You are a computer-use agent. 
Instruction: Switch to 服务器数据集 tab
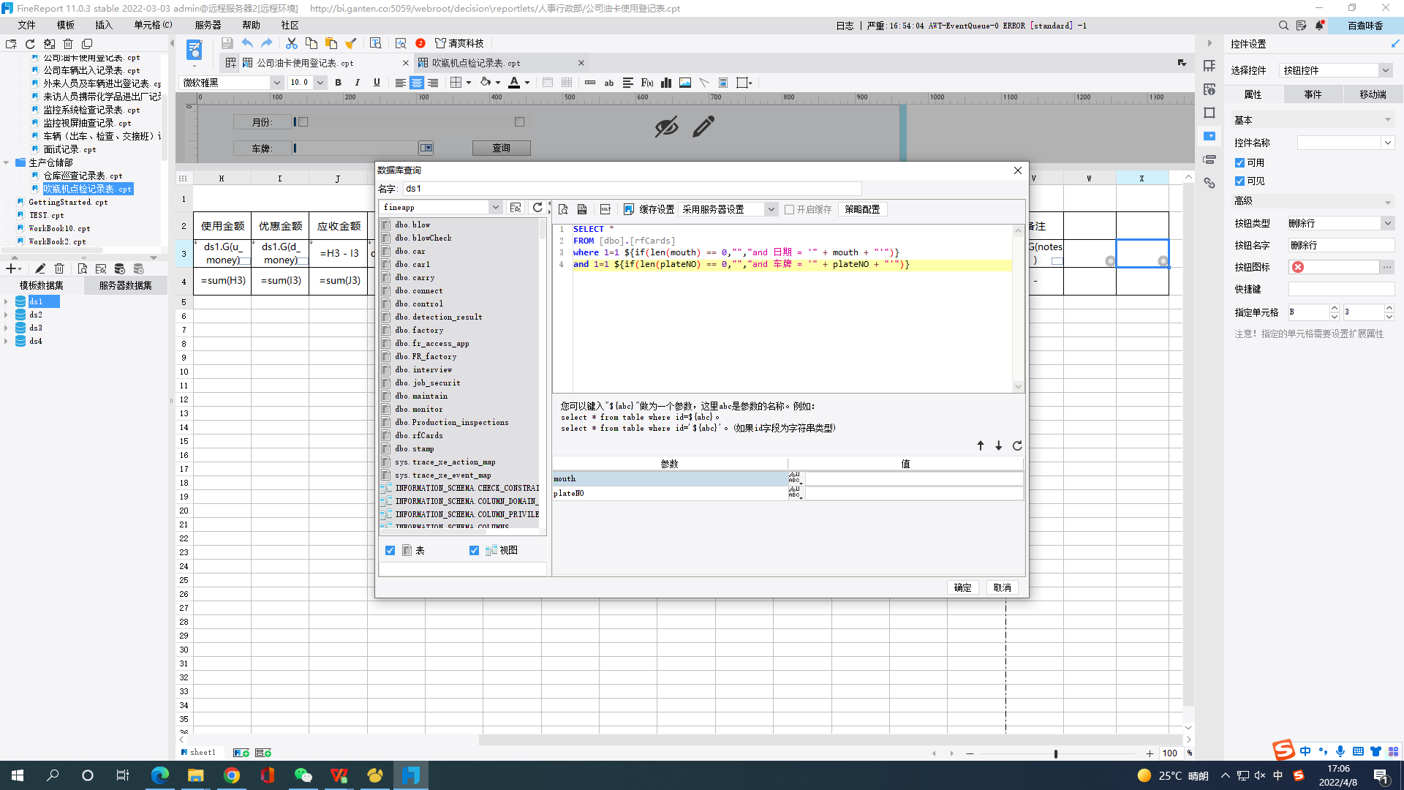(126, 286)
